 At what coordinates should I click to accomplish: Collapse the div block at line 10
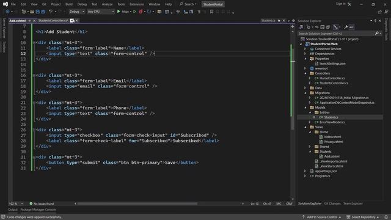point(34,43)
